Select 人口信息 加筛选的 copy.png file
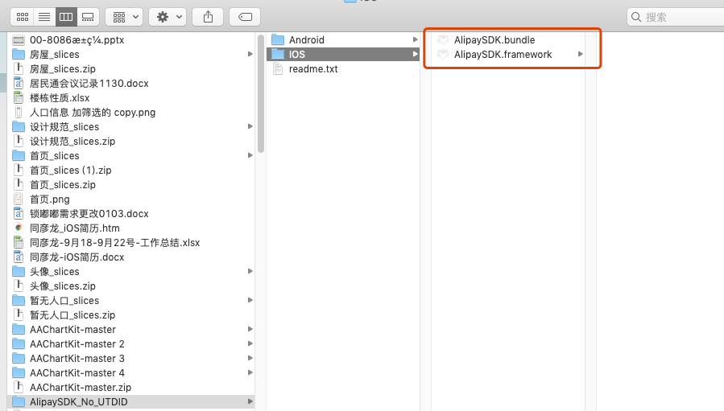 [131, 112]
